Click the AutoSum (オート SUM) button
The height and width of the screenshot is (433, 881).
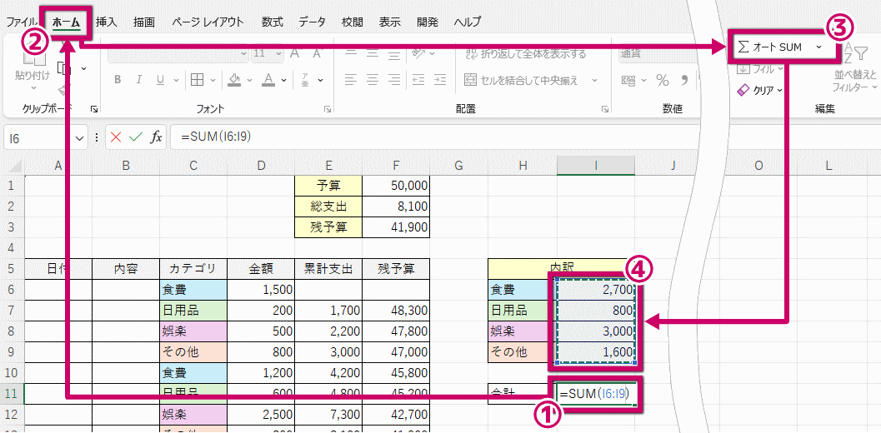coord(770,47)
